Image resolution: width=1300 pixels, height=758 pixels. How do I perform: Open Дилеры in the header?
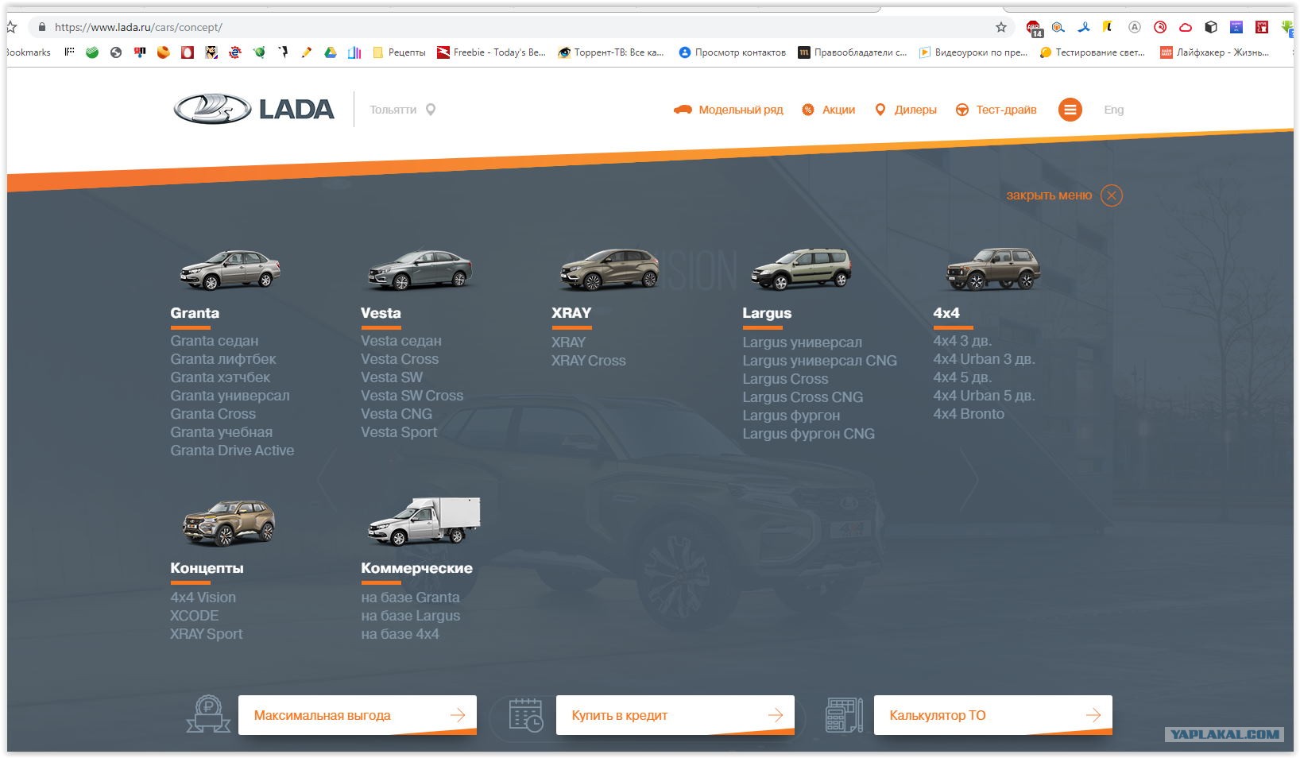coord(905,110)
